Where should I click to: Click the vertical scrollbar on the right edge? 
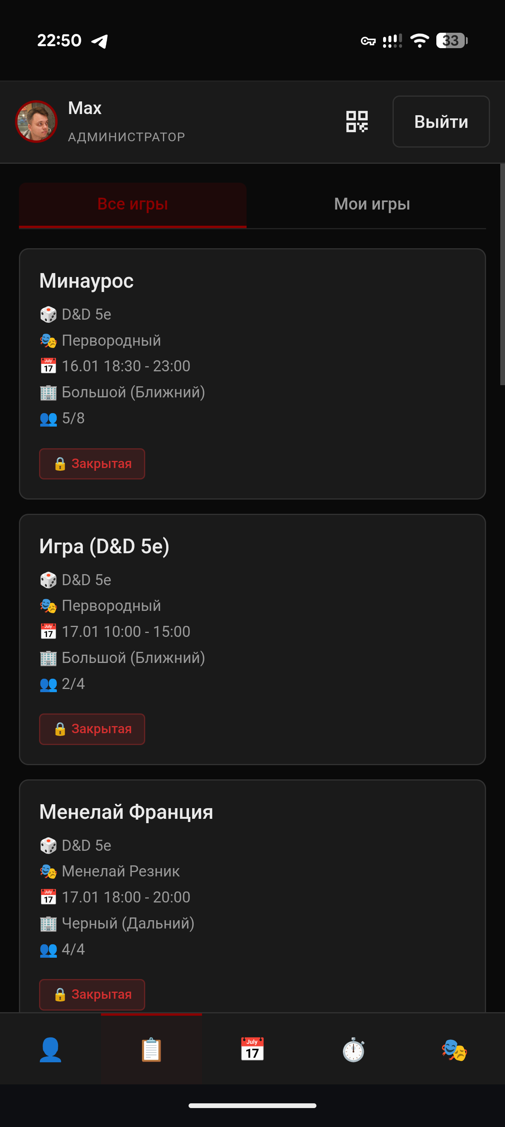point(502,275)
